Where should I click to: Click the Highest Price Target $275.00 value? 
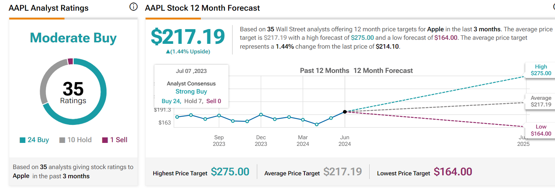pos(230,172)
